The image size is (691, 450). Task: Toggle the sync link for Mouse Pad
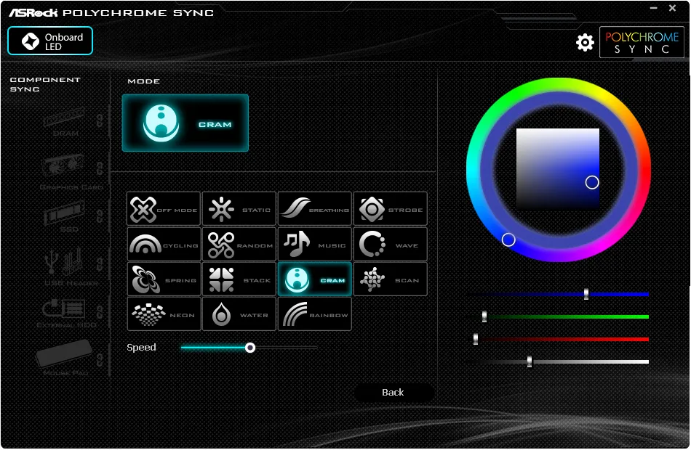[x=100, y=359]
